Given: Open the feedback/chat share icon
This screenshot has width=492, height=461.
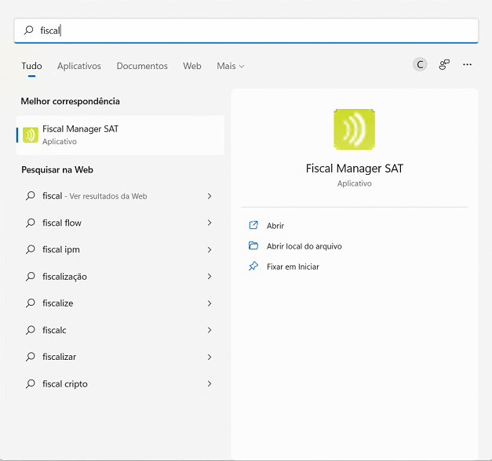Looking at the screenshot, I should 444,64.
